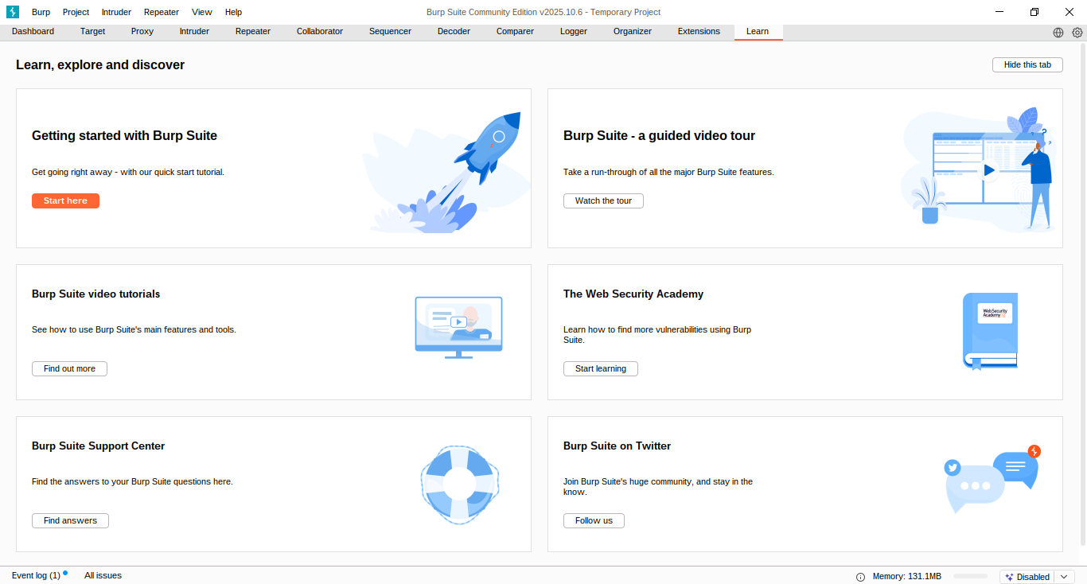Screen dimensions: 1087x584
Task: Click the Web Security Academy book image
Action: pyautogui.click(x=990, y=331)
